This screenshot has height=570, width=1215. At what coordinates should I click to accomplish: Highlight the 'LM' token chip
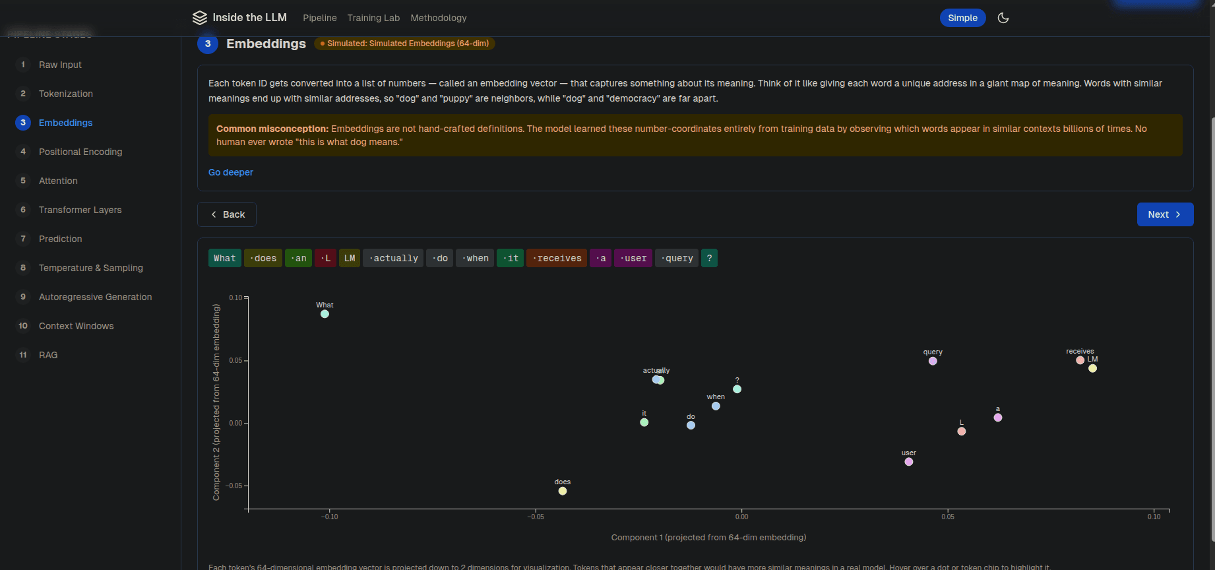[x=350, y=258]
